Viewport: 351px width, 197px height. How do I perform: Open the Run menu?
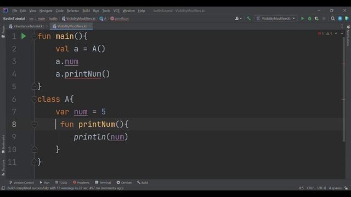(x=96, y=11)
